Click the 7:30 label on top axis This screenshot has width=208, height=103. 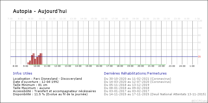[x=10, y=19]
